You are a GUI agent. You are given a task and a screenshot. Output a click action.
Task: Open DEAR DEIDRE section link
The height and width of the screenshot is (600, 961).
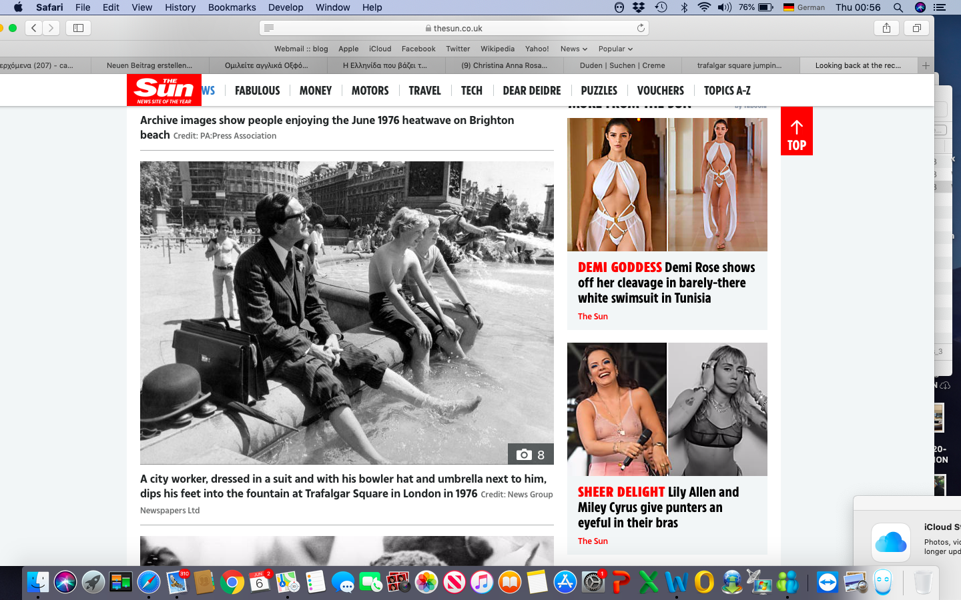[x=532, y=91]
